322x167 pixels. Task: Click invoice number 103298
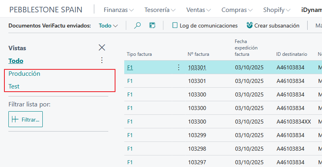(x=197, y=149)
